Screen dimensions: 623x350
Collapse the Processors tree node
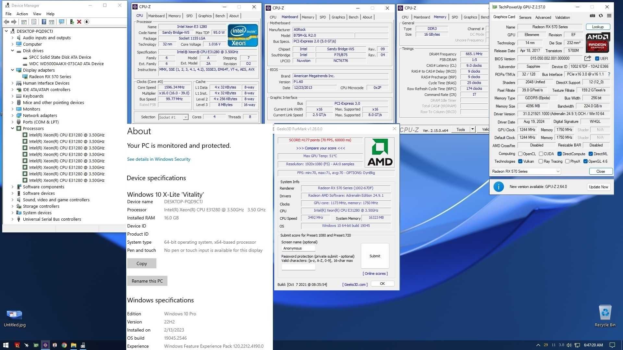[12, 128]
